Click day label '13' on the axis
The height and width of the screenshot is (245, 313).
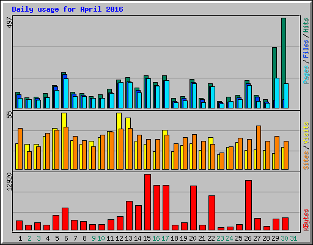point(128,238)
